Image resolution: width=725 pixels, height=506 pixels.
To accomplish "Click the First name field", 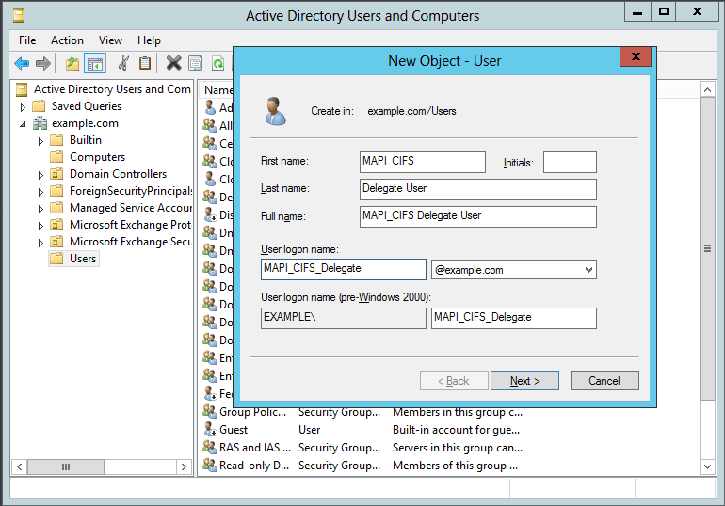I will coord(423,162).
